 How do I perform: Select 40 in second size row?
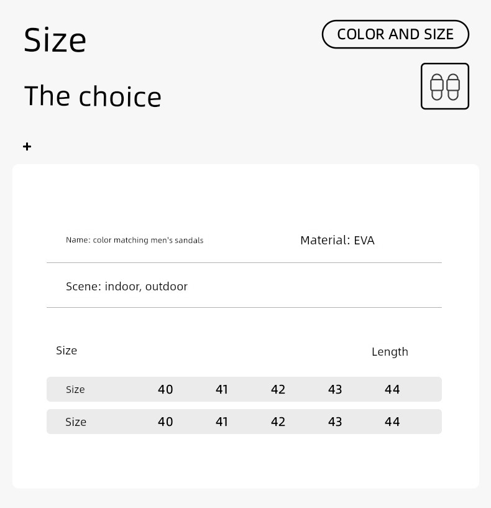(165, 422)
